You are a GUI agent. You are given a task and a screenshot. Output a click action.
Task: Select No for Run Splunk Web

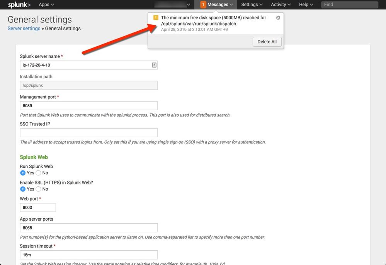[38, 173]
